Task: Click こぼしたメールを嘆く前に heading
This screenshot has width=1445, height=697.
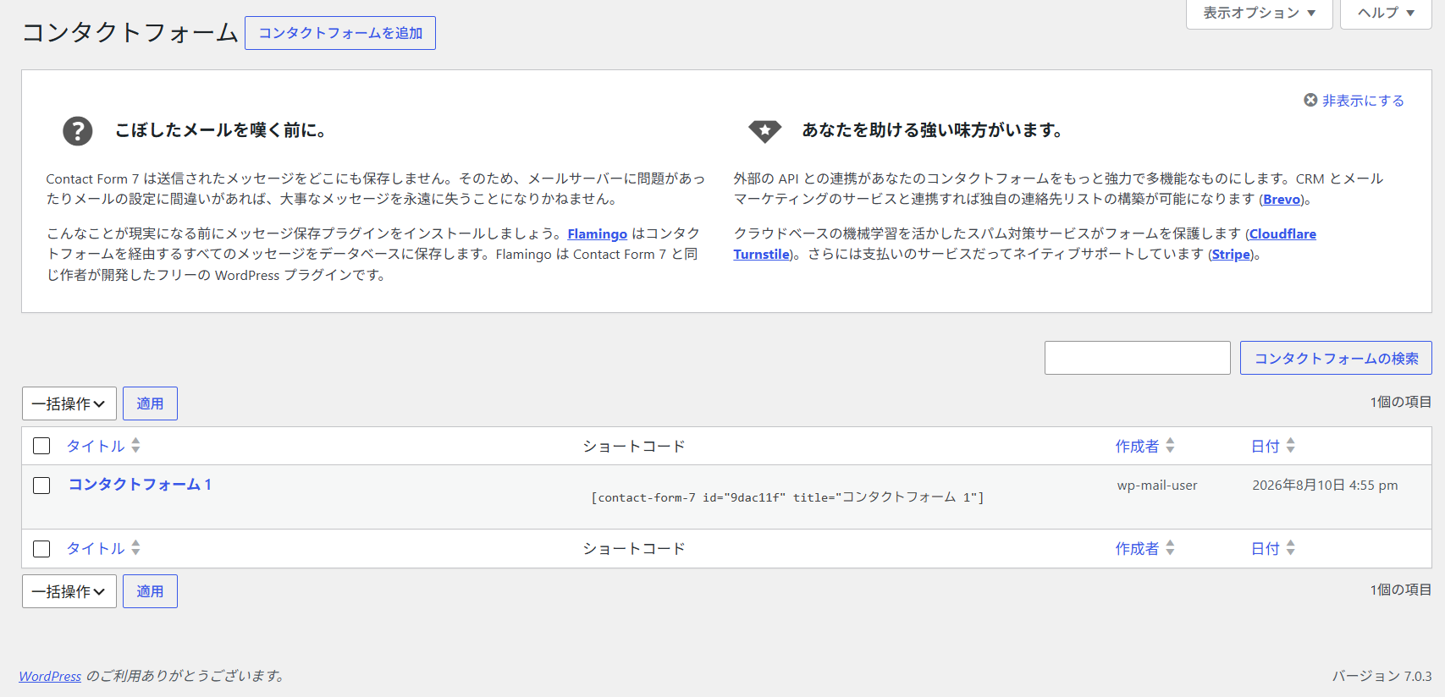Action: coord(221,130)
